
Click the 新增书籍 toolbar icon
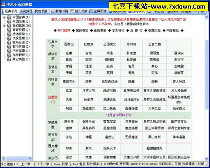coord(53,11)
